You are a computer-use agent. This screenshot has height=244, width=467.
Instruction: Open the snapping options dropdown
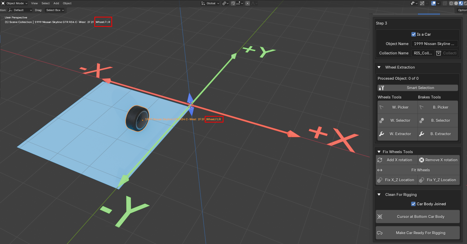pos(240,3)
